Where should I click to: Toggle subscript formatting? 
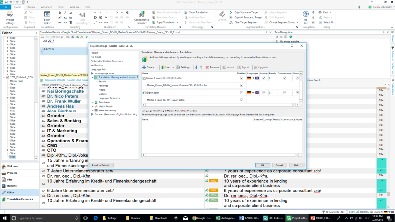pos(65,18)
